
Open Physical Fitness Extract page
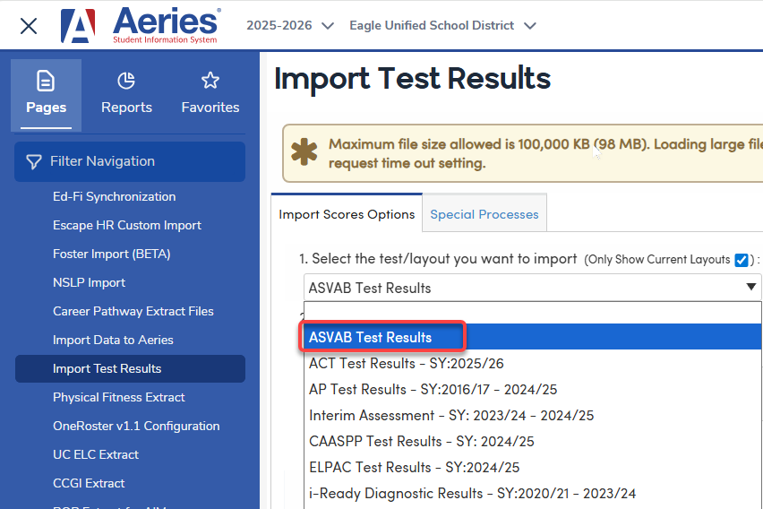119,398
